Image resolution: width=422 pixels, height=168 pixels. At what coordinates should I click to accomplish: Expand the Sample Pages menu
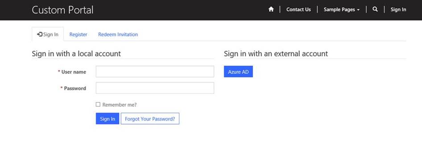tap(342, 9)
